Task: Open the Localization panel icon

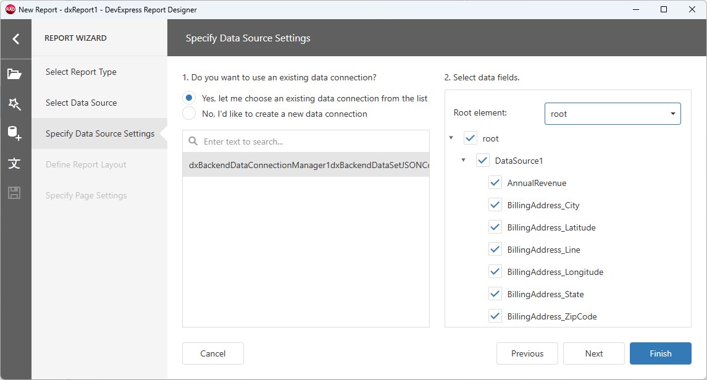Action: pyautogui.click(x=15, y=164)
